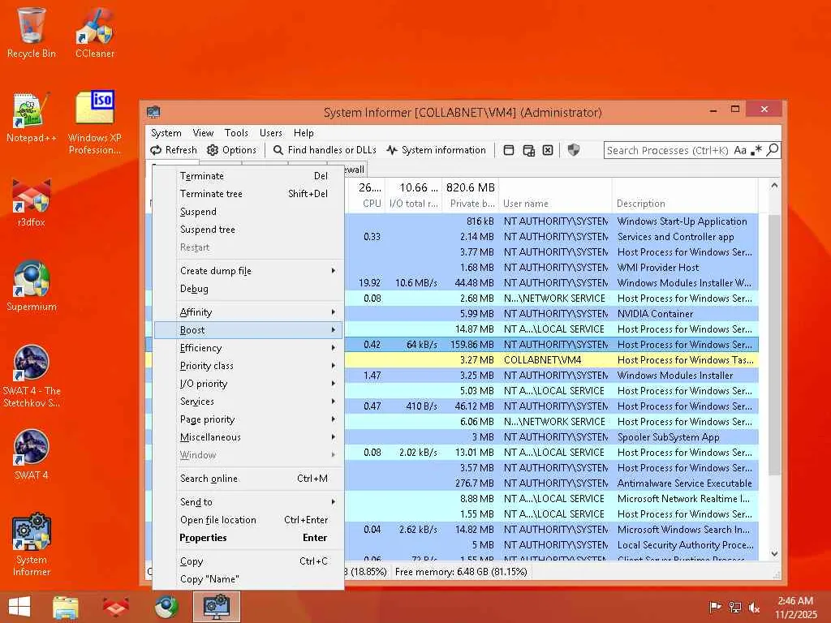This screenshot has width=831, height=623.
Task: Open Options via the gear icon
Action: click(213, 150)
